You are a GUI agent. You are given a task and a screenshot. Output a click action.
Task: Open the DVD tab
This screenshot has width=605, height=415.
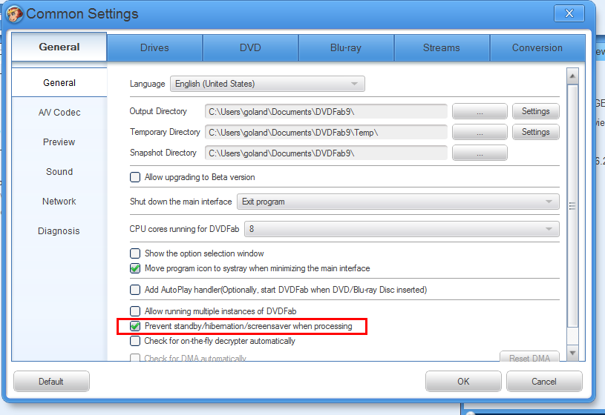[x=250, y=47]
